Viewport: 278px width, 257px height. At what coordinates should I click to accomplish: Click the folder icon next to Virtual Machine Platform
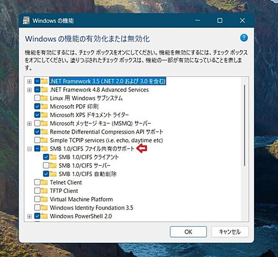click(44, 199)
